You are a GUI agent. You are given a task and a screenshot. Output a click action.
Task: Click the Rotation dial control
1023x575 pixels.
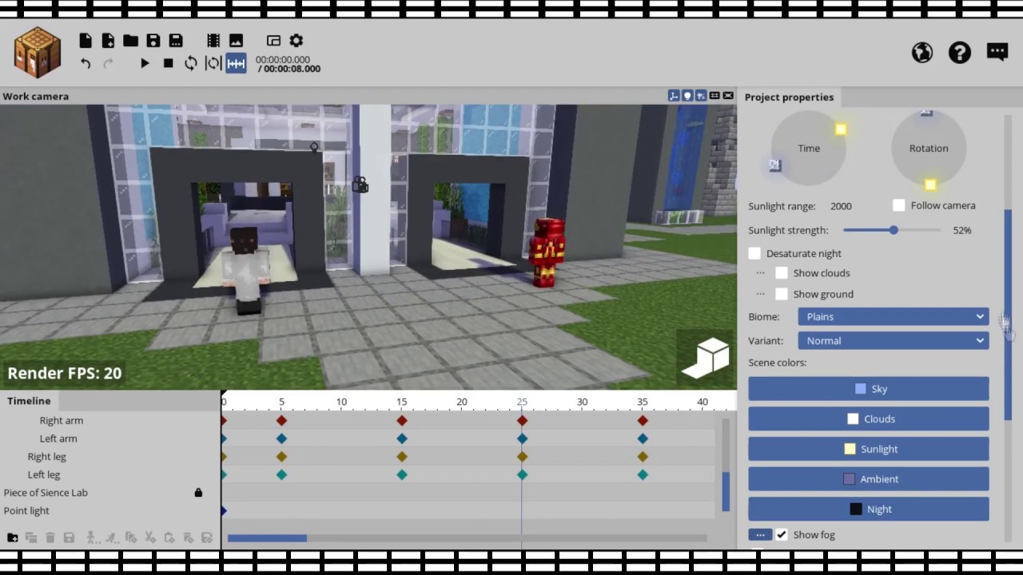coord(929,148)
